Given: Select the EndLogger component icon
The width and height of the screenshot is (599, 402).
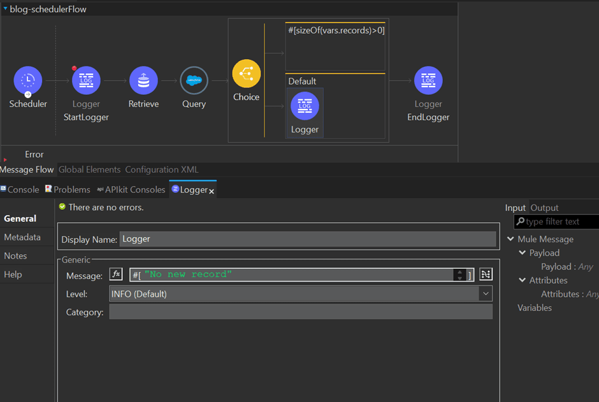Looking at the screenshot, I should (428, 80).
